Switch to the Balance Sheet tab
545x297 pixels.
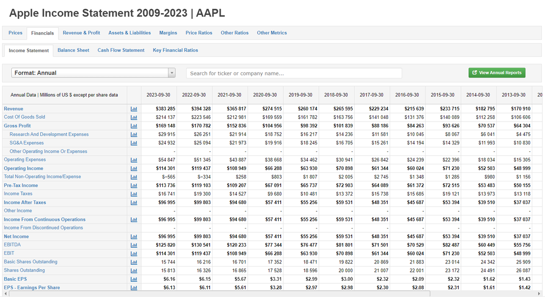[73, 50]
